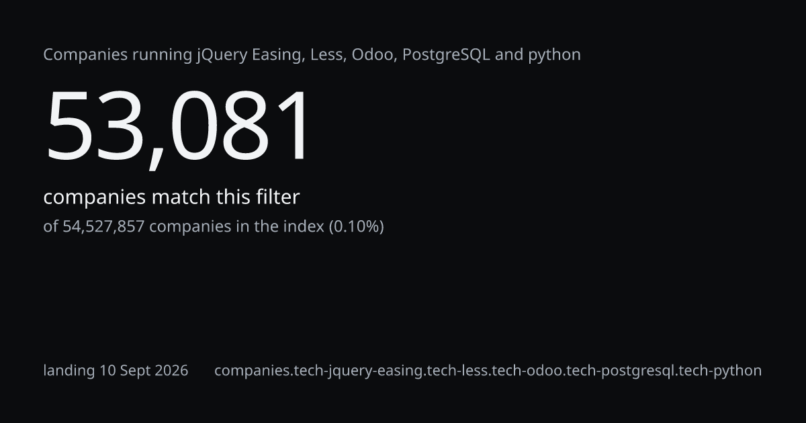Click the 'tech-odoo' slug segment
Viewport: 806px width, 423px height.
pyautogui.click(x=527, y=371)
